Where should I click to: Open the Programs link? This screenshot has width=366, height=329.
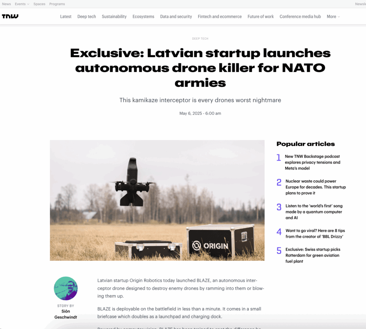tap(57, 4)
